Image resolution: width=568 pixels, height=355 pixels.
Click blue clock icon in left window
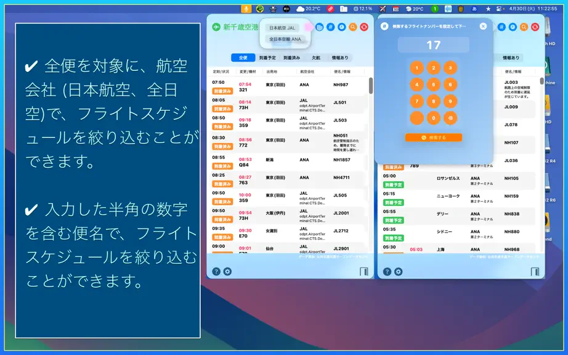coord(341,27)
